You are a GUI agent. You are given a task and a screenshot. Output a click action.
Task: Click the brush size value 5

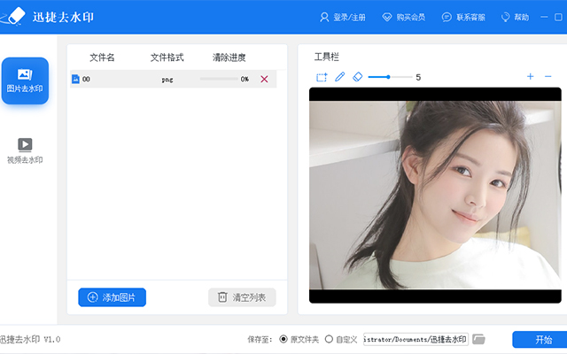[x=418, y=77]
